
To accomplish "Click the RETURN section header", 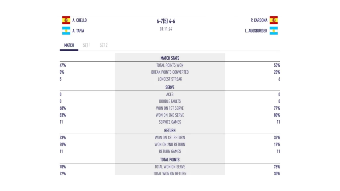I will click(x=170, y=130).
